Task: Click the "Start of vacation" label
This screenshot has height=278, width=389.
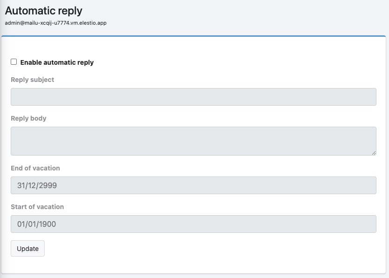Action: click(x=37, y=207)
